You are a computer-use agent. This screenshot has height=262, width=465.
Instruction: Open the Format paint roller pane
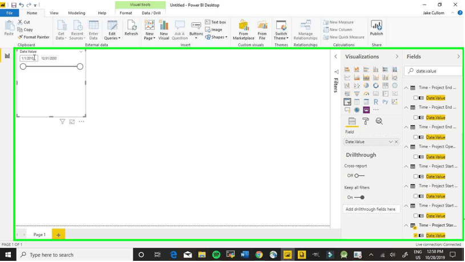tap(366, 121)
